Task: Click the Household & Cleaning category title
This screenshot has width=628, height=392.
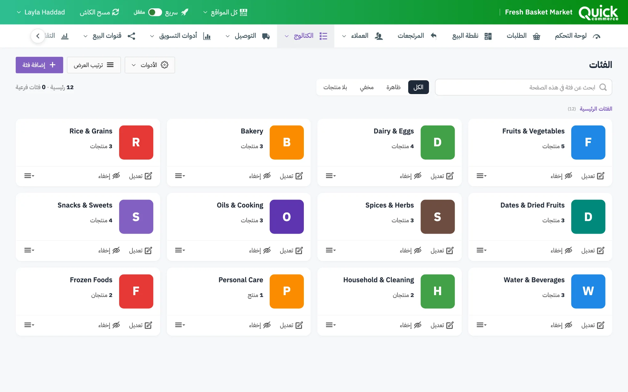Action: click(379, 280)
